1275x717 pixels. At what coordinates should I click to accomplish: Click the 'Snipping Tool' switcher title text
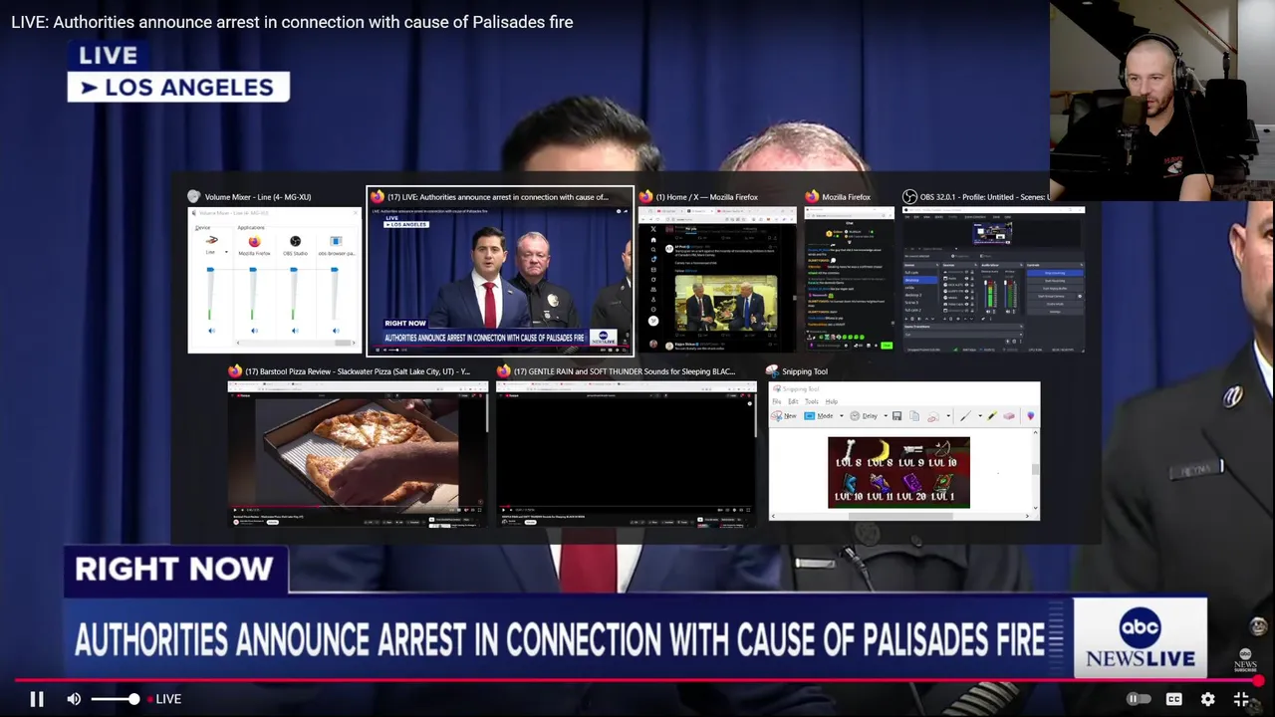tap(805, 371)
